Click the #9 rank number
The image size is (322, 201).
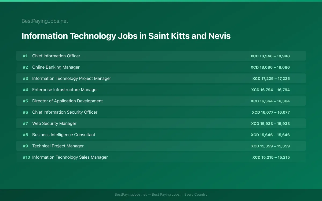[x=25, y=146]
